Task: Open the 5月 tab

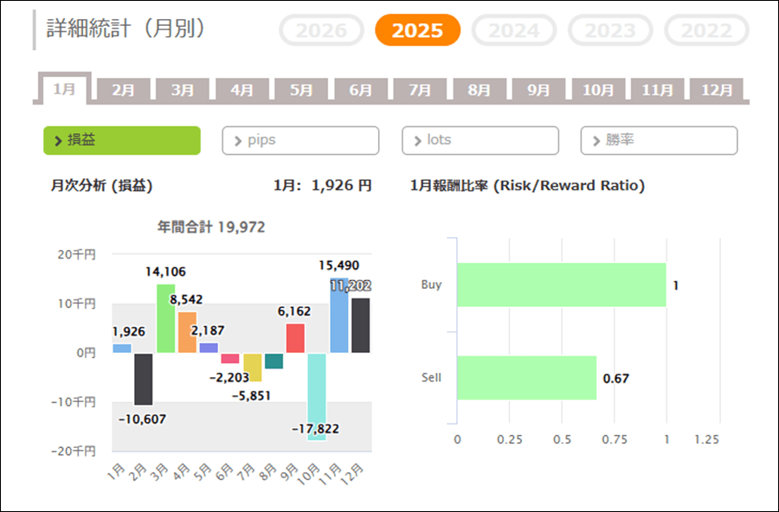Action: click(x=301, y=90)
